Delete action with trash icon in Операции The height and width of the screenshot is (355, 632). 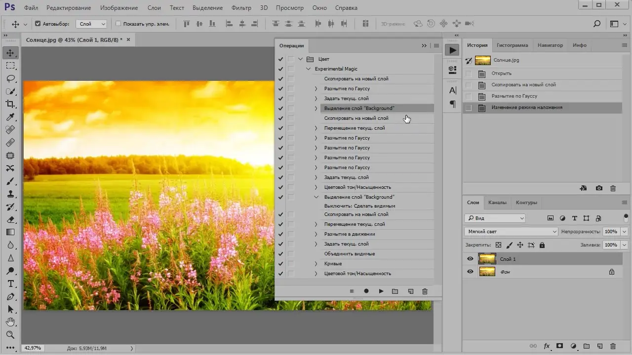pyautogui.click(x=425, y=291)
